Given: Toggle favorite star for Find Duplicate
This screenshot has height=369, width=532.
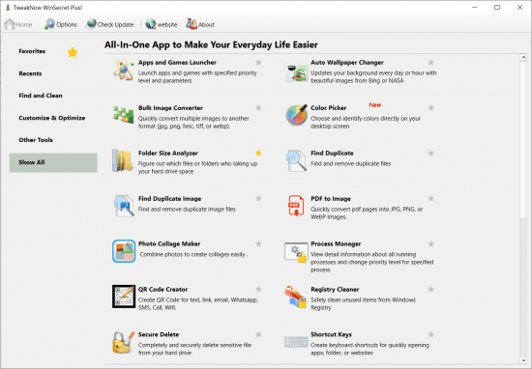Looking at the screenshot, I should tap(430, 154).
